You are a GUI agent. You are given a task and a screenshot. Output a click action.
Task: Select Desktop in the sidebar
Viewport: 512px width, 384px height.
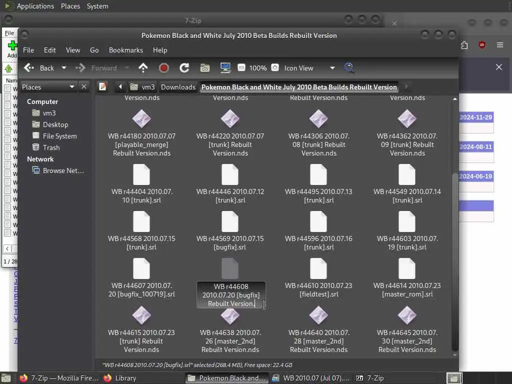tap(50, 124)
